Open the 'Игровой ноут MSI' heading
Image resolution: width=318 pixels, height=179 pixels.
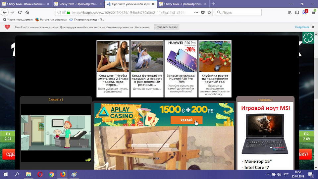[265, 108]
